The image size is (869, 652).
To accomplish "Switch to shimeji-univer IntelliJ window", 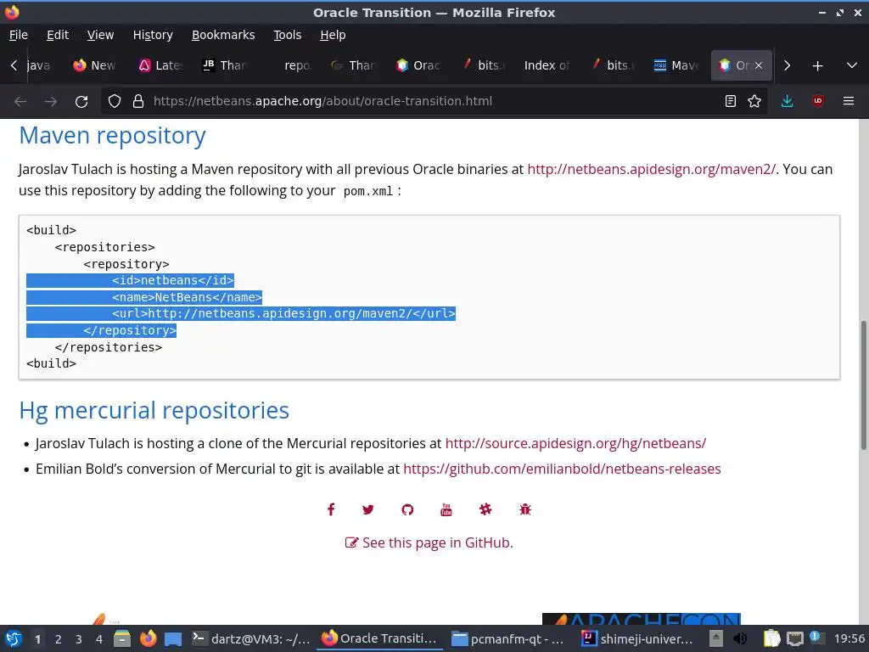I will (637, 638).
